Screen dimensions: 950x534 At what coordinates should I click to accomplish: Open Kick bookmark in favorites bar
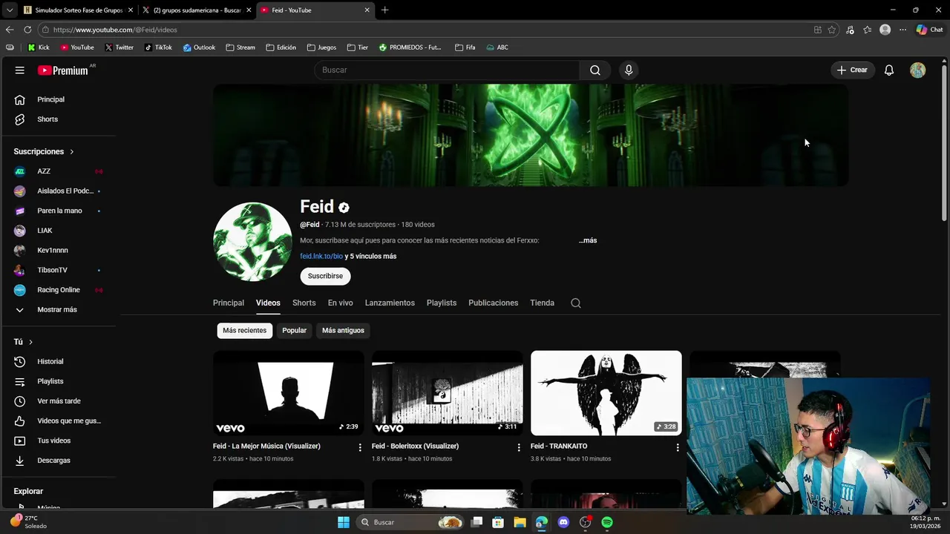(x=39, y=47)
